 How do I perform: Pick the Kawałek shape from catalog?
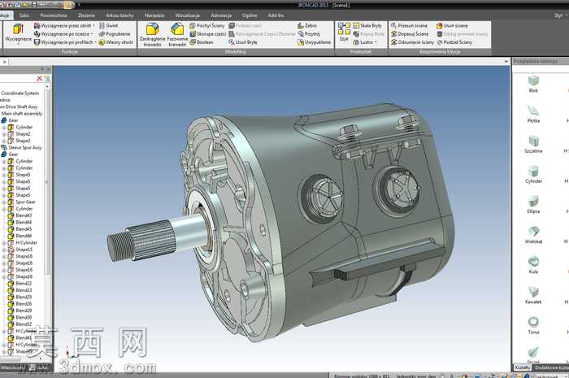[533, 295]
